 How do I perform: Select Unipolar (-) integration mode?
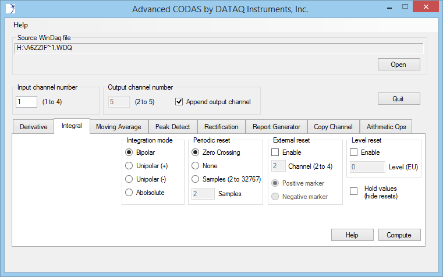(129, 179)
